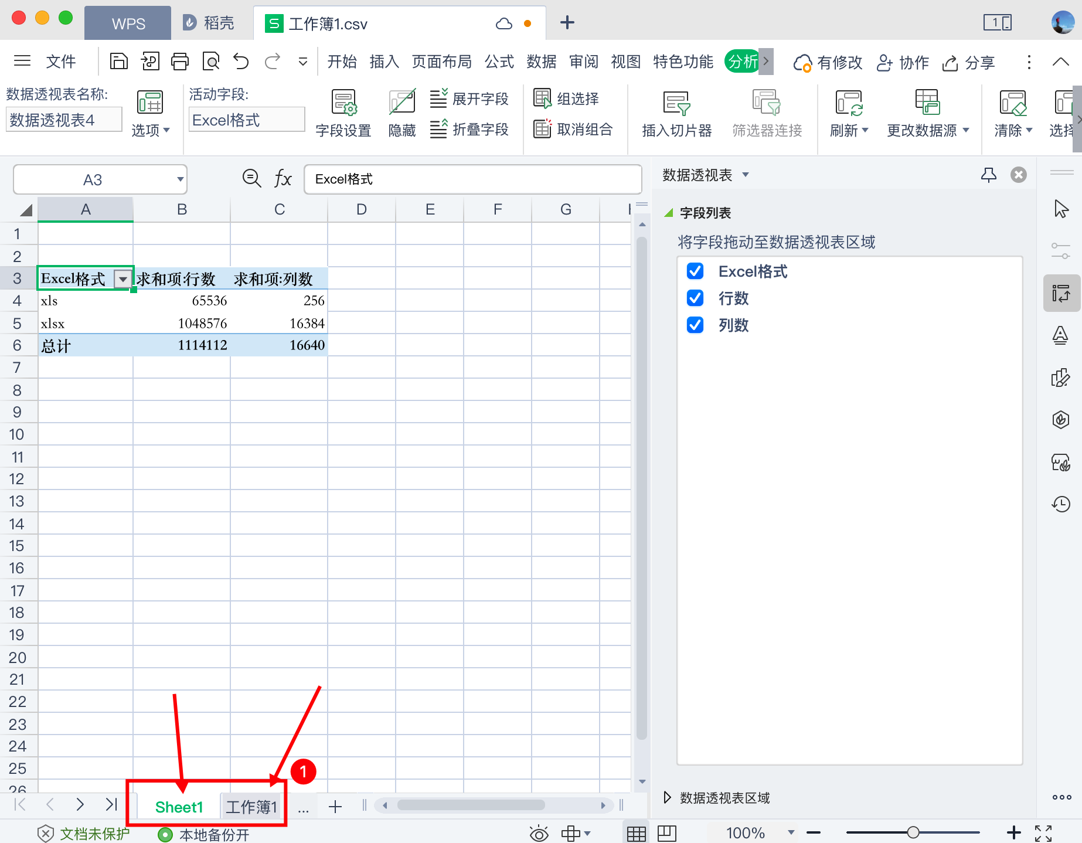
Task: Uncheck the Excel格式 field checkbox
Action: pyautogui.click(x=695, y=271)
